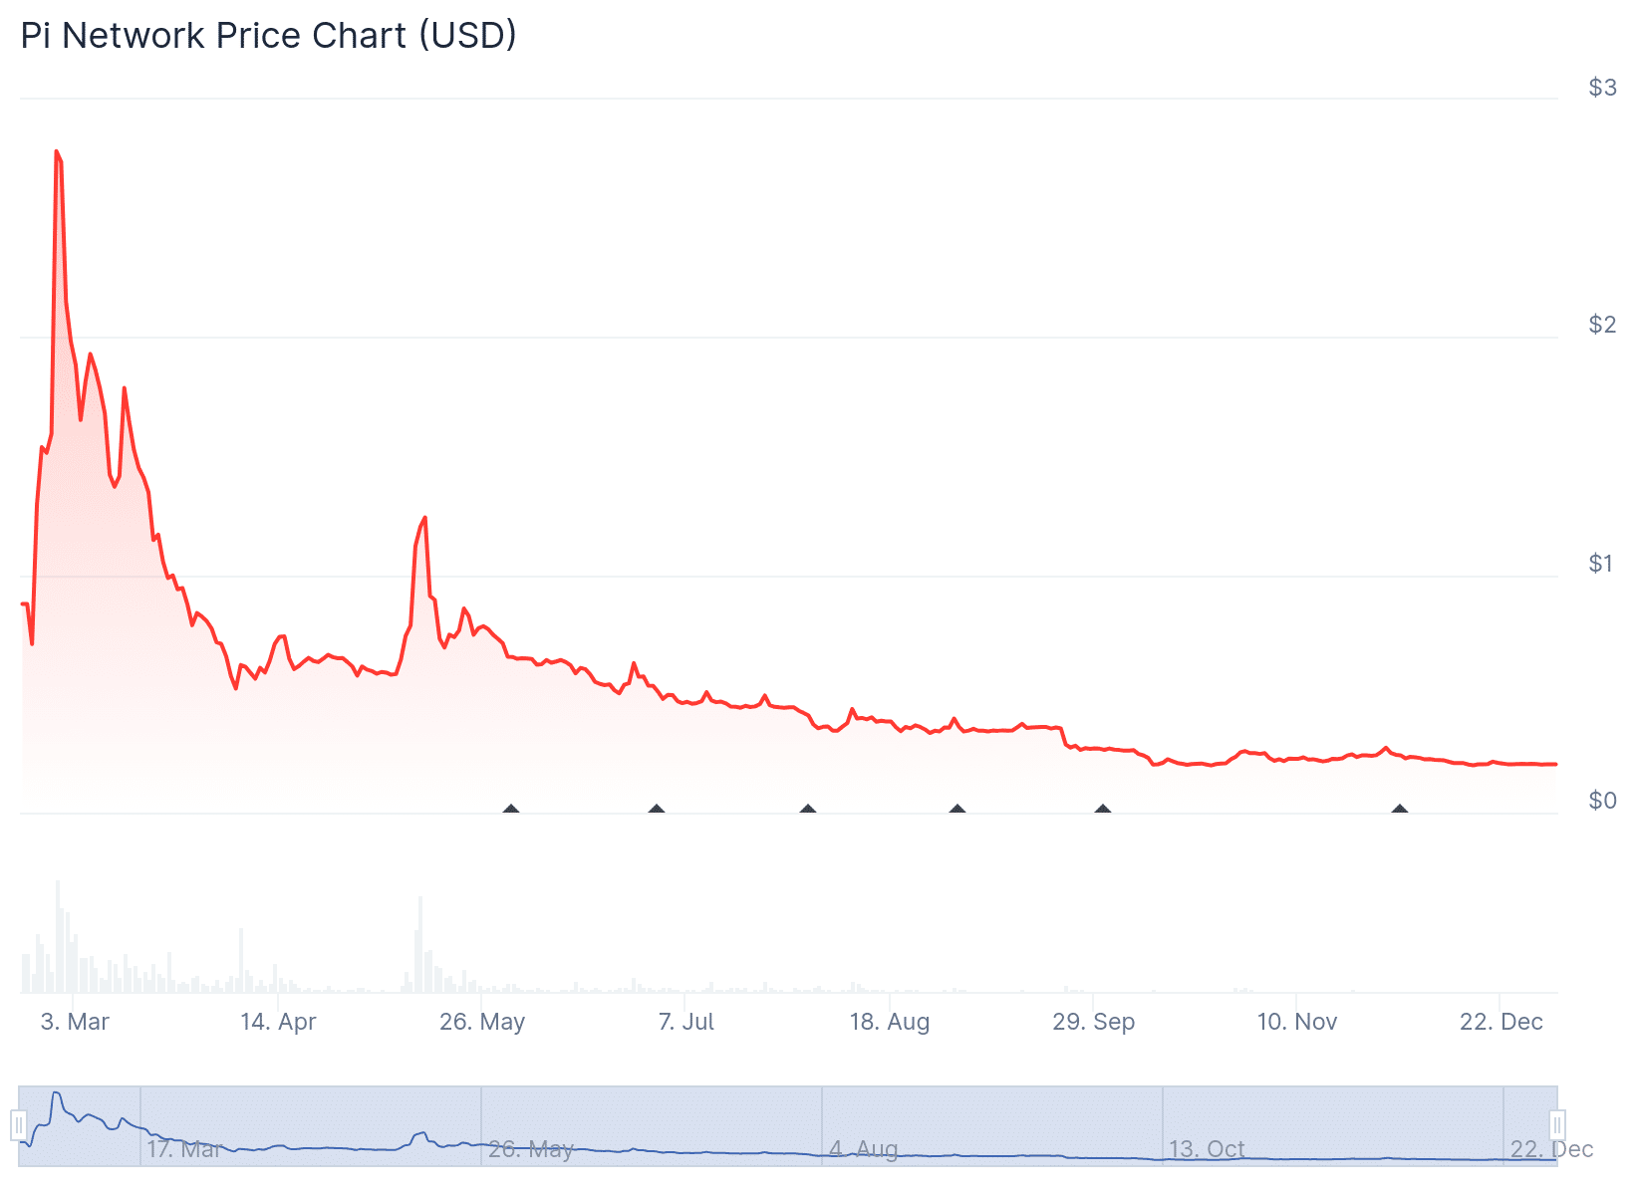
Task: Click the 3. Mar date axis label
Action: click(75, 1022)
